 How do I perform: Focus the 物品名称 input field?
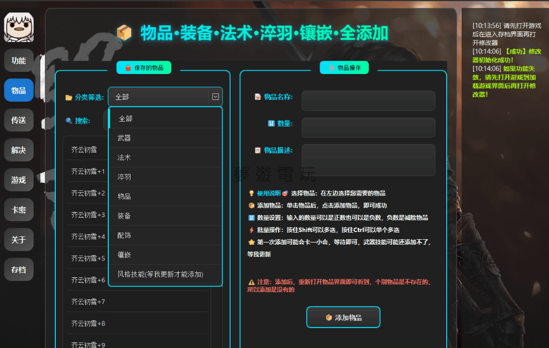(x=368, y=101)
